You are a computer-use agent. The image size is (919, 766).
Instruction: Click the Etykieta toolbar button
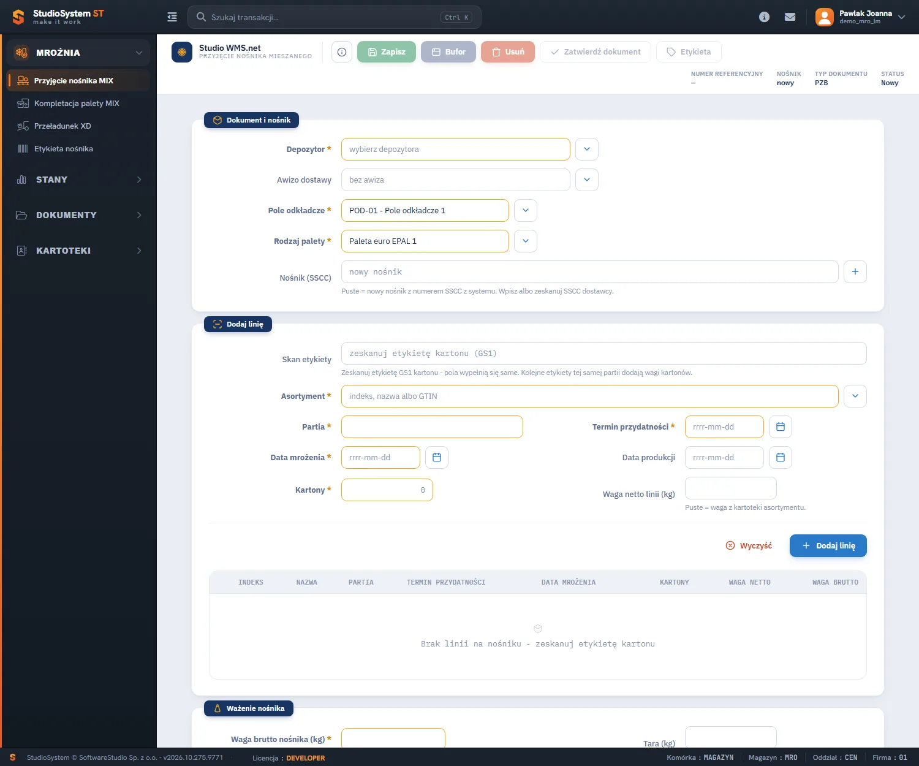pyautogui.click(x=689, y=52)
